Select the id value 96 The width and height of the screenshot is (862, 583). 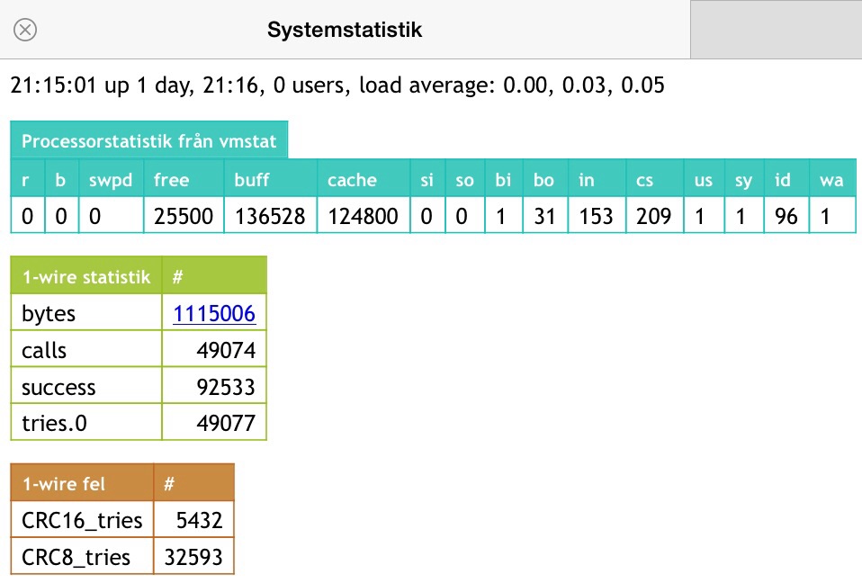click(x=786, y=216)
